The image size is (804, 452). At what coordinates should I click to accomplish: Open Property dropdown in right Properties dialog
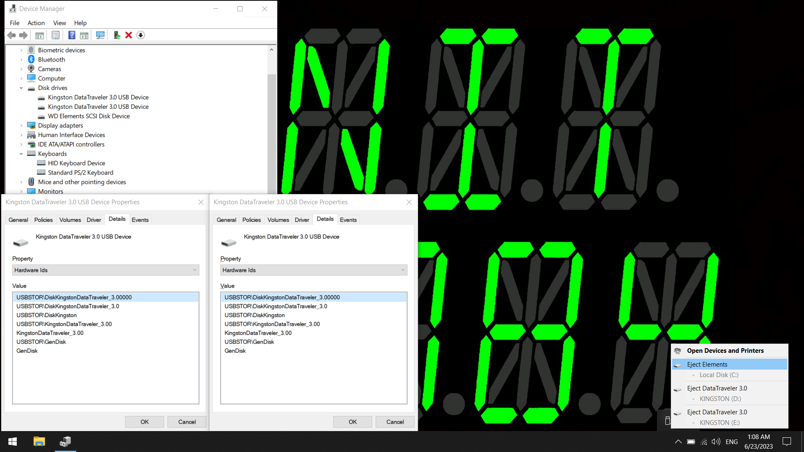[314, 270]
